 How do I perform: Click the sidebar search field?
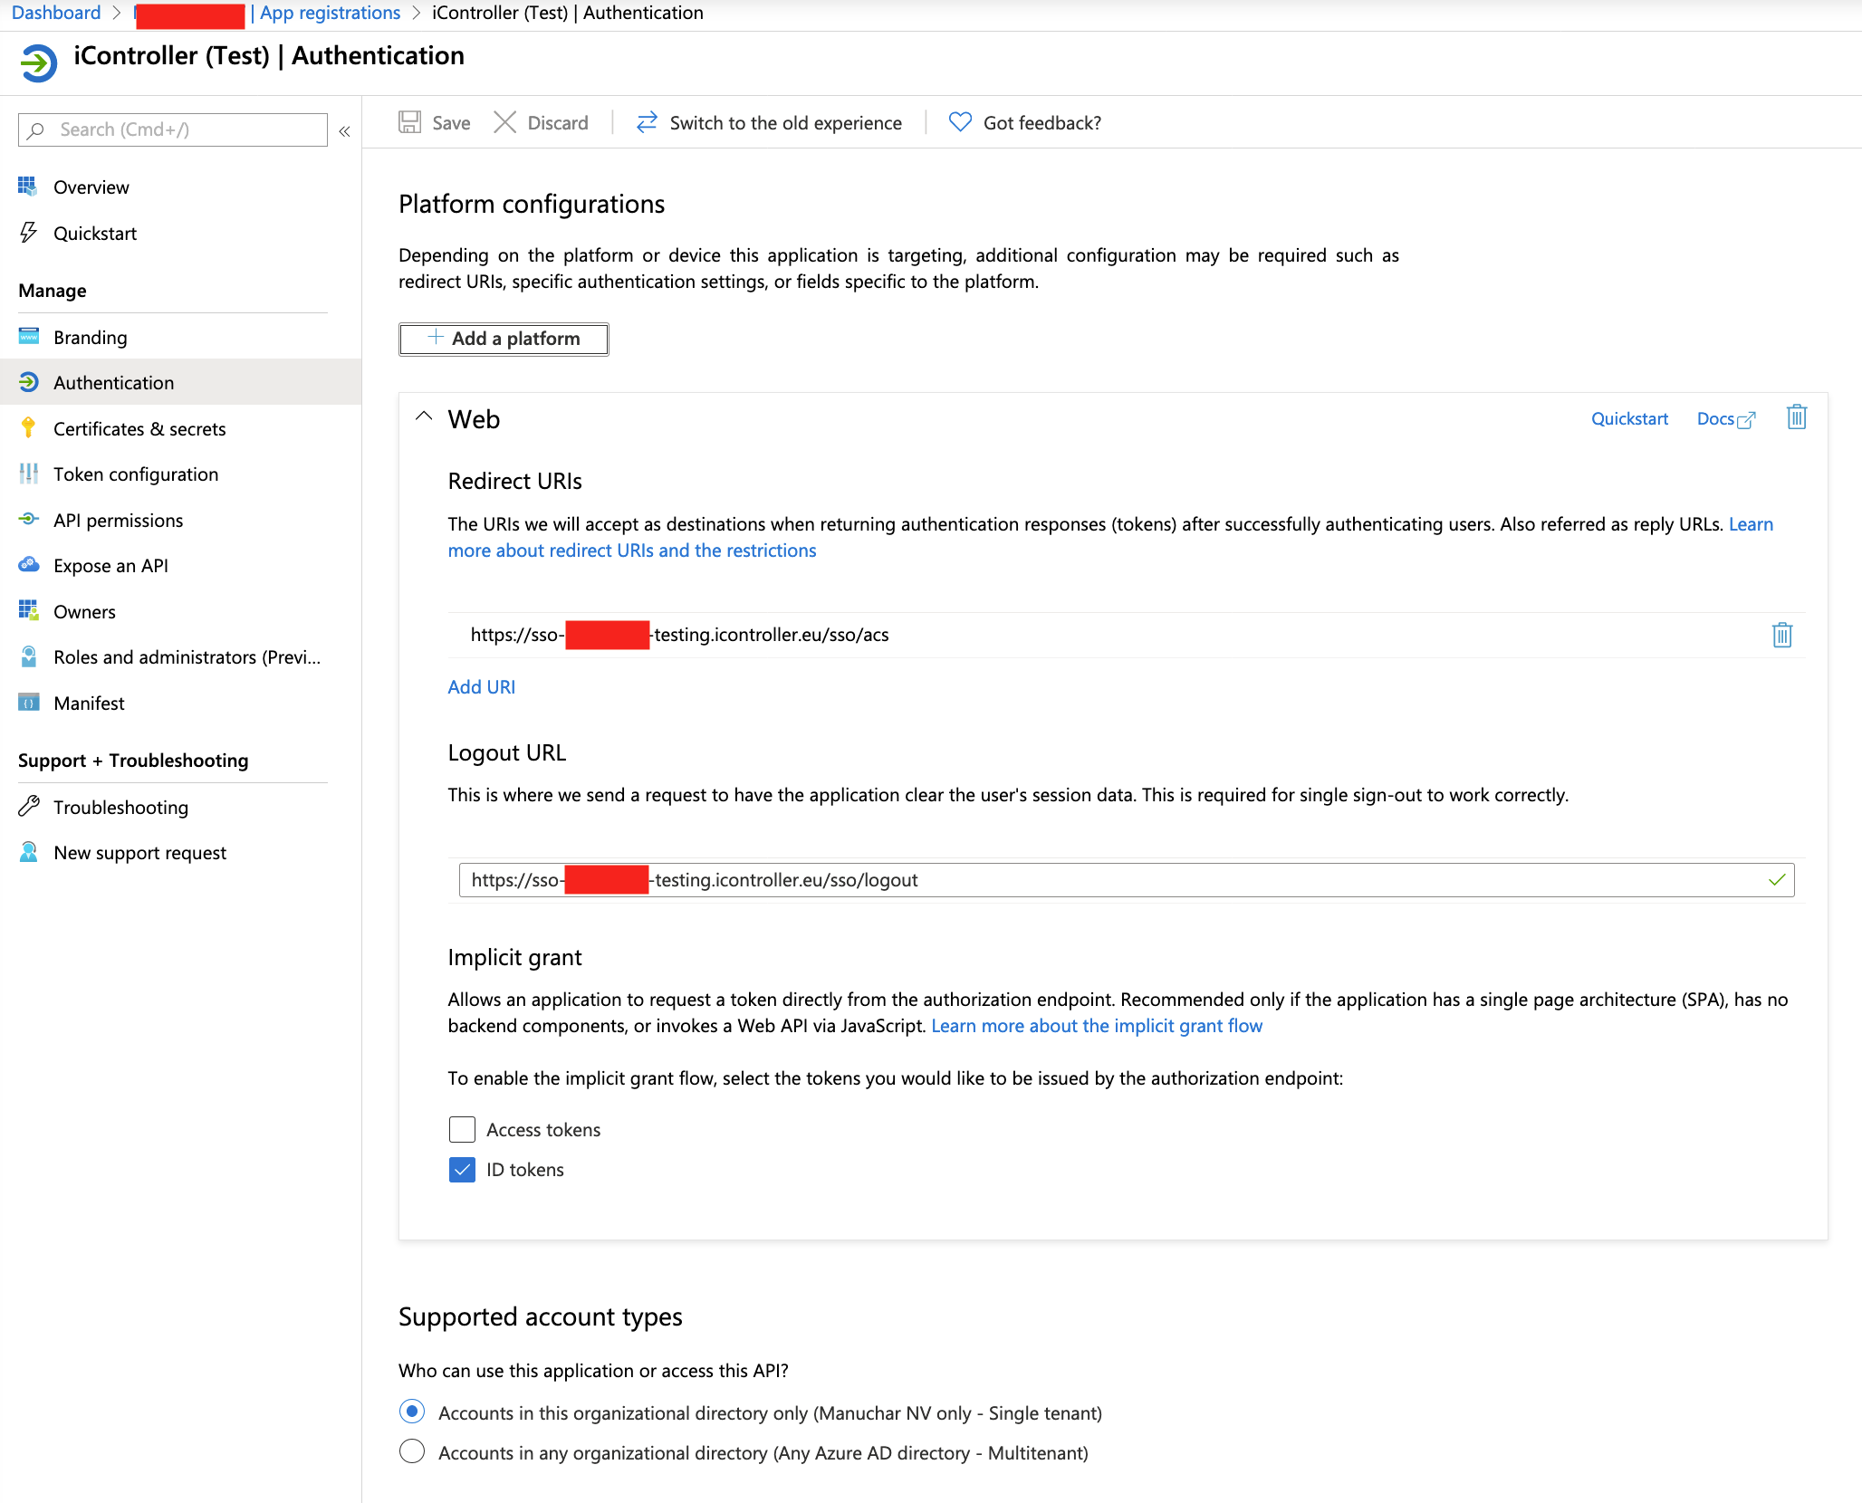[173, 129]
